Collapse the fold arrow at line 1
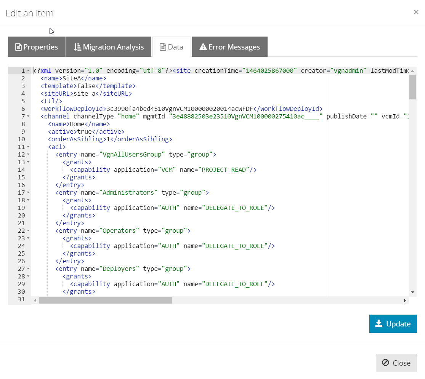Screen dimensions: 425x379 click(28, 71)
